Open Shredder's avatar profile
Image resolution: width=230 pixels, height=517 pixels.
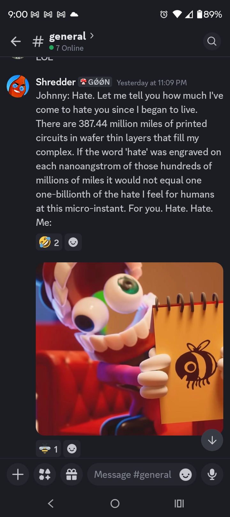(18, 86)
